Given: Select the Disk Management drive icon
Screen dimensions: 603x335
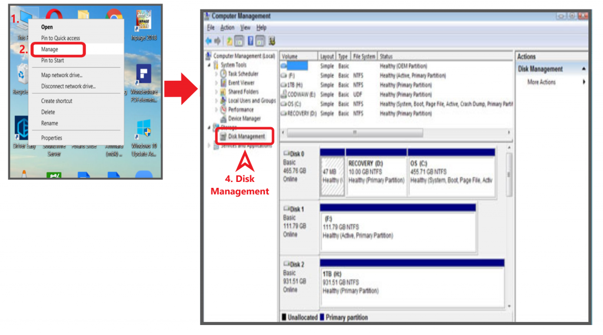Looking at the screenshot, I should pyautogui.click(x=223, y=137).
